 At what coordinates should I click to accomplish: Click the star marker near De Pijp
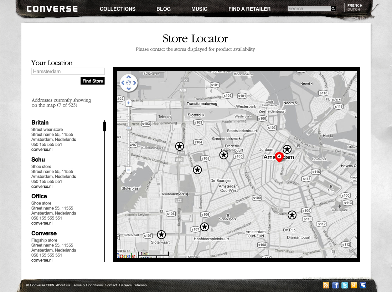click(292, 215)
